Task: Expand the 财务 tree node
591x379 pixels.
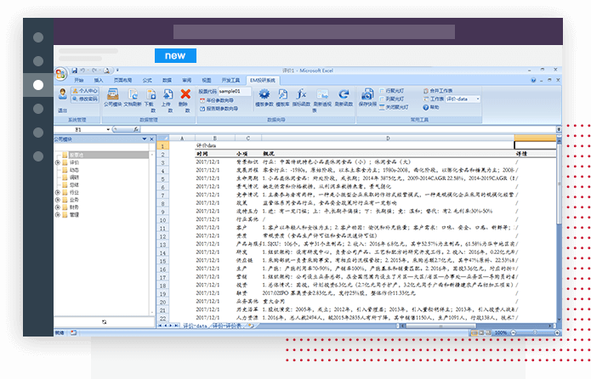Action: pos(59,206)
